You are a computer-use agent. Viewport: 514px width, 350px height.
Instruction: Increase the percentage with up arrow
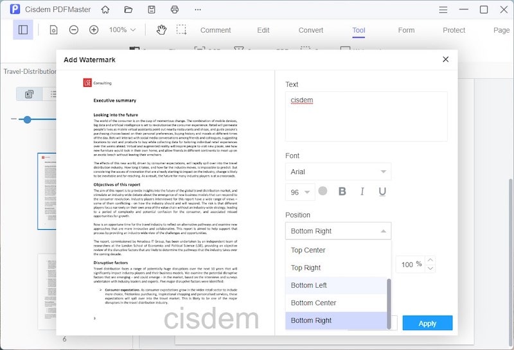[x=430, y=260]
